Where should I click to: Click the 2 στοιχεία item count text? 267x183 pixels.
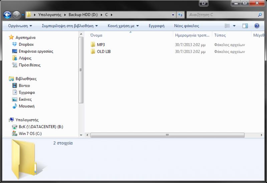63,143
